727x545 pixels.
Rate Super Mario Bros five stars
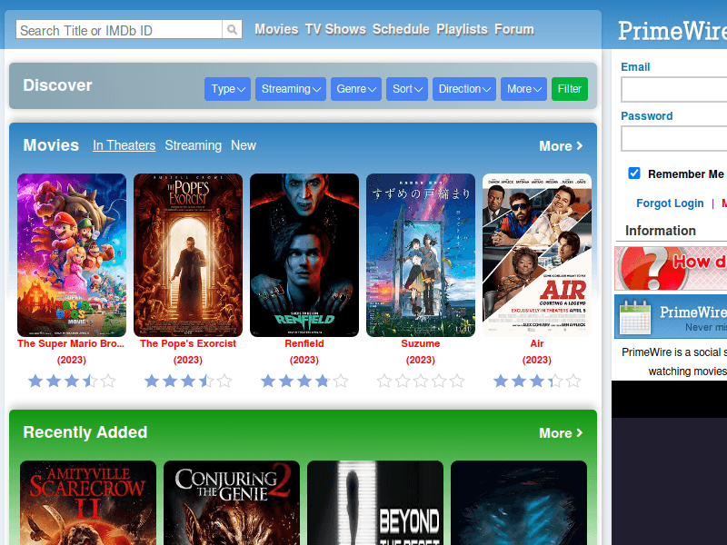coord(108,381)
